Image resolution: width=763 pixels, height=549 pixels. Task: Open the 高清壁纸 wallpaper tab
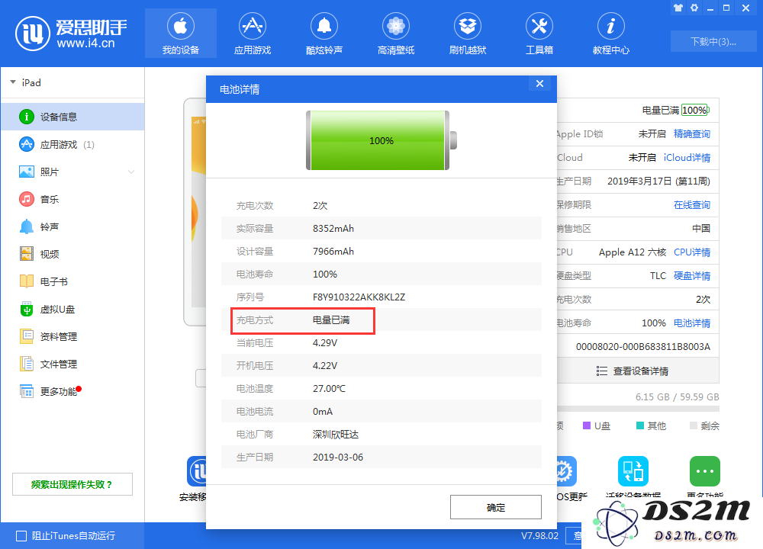tap(395, 33)
